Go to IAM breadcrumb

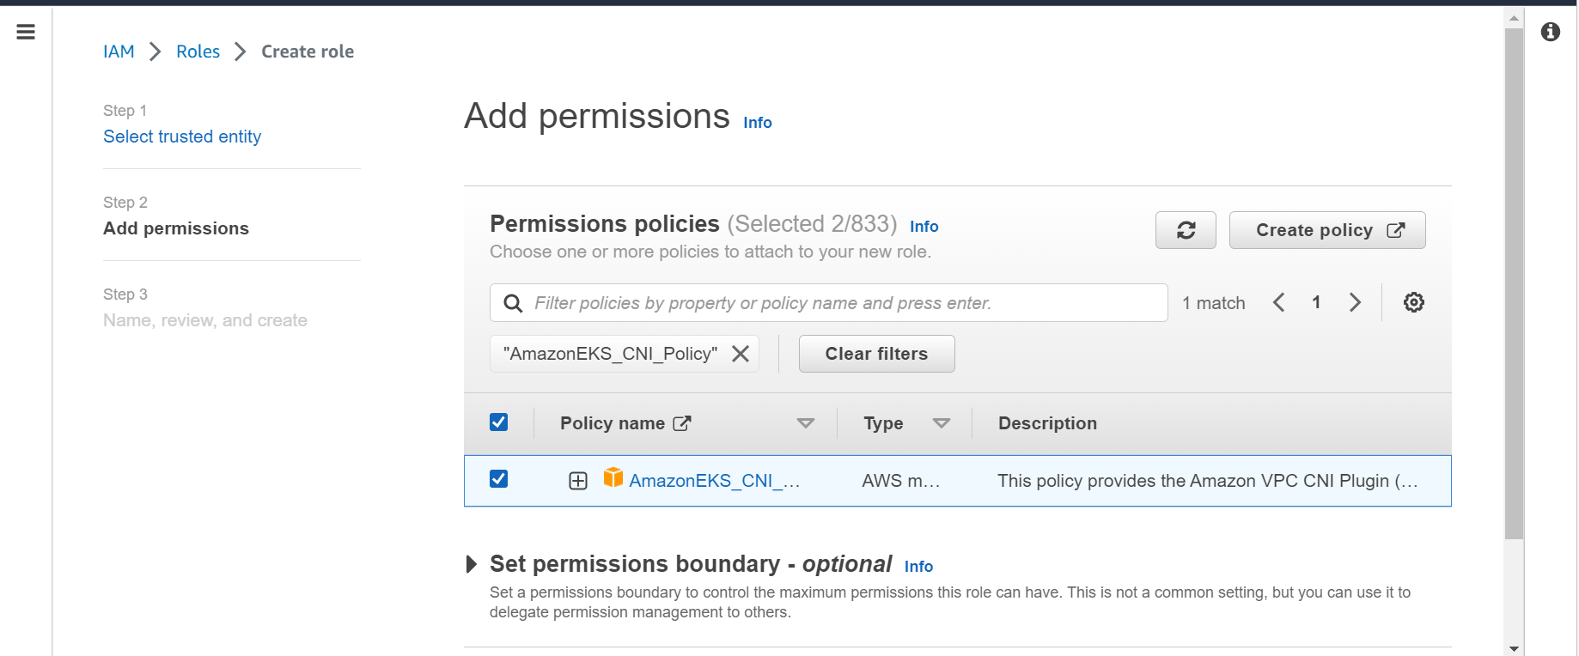pyautogui.click(x=119, y=52)
